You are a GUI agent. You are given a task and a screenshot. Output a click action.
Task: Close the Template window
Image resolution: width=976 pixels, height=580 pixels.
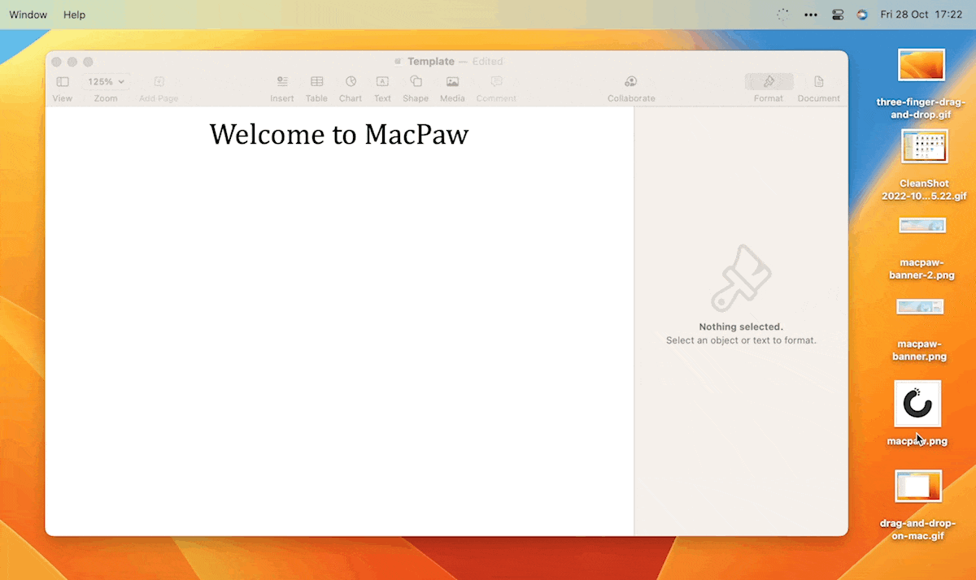pyautogui.click(x=56, y=62)
